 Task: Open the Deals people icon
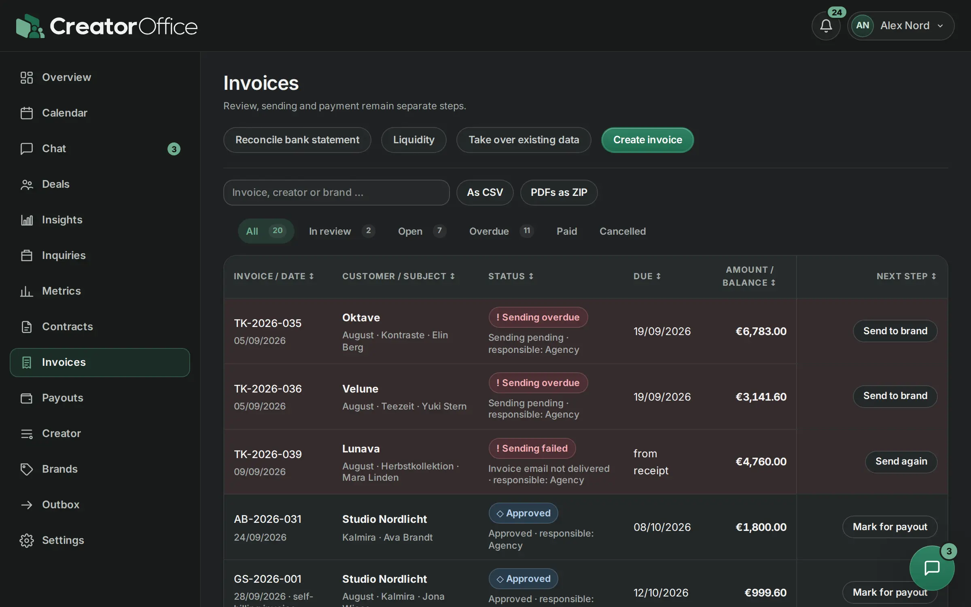[x=27, y=184]
